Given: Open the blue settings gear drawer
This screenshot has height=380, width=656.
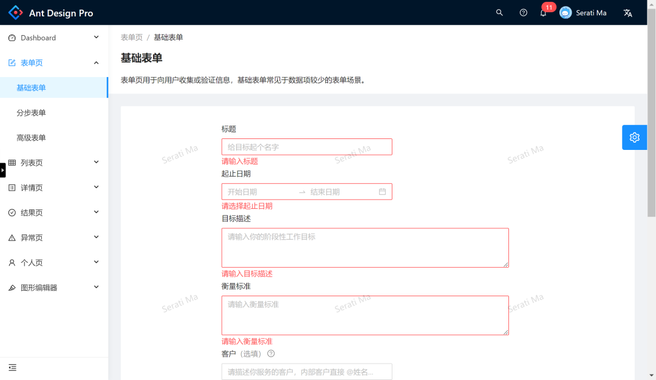Looking at the screenshot, I should point(634,137).
